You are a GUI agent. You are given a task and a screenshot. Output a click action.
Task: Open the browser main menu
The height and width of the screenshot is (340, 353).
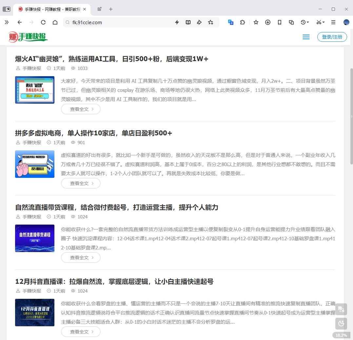point(333,22)
